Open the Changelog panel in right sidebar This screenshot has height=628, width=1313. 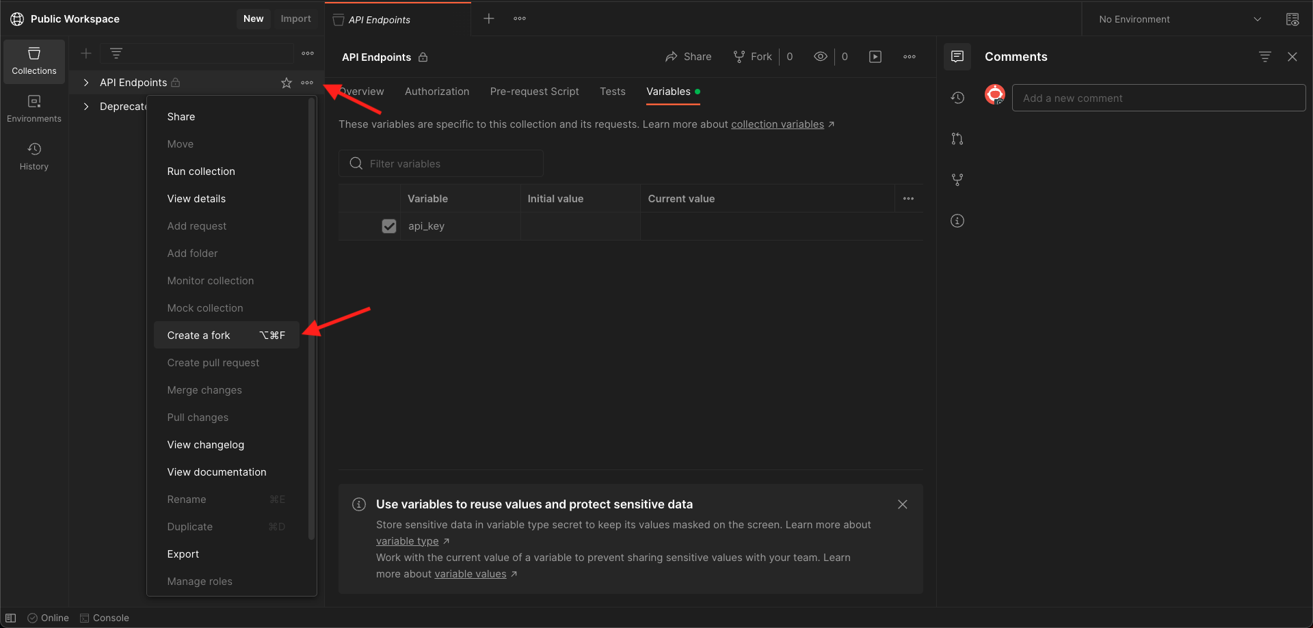[957, 98]
